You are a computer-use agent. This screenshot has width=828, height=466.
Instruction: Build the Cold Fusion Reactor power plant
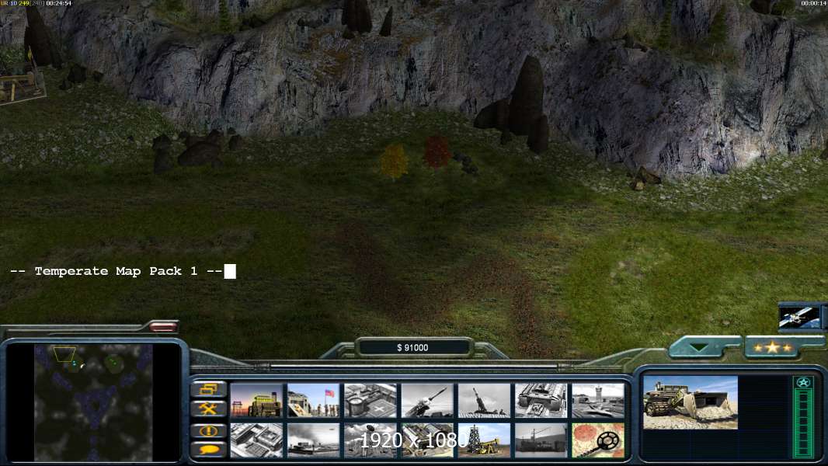[x=256, y=401]
